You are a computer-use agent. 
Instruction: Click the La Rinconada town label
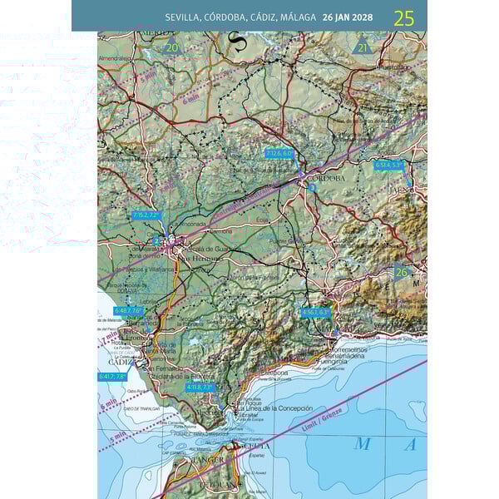[189, 224]
